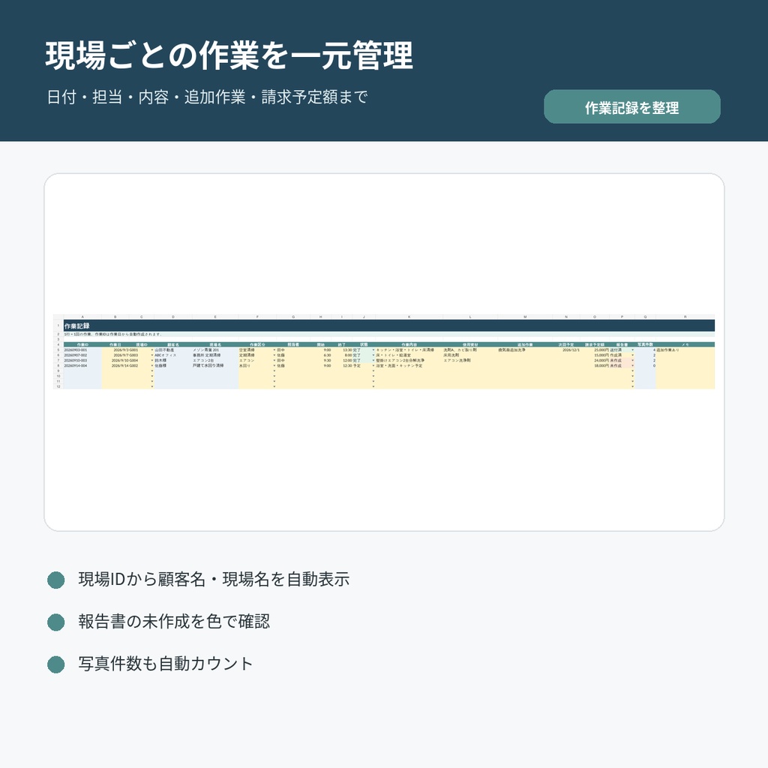Click the headline 現場ごとの作業を一元管理

[229, 55]
